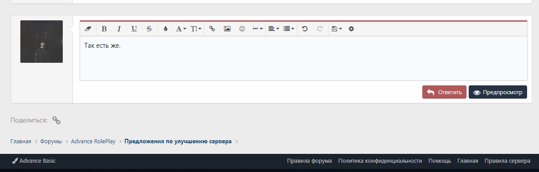This screenshot has height=172, width=539.
Task: Click the Предпросмотр preview button
Action: (498, 92)
